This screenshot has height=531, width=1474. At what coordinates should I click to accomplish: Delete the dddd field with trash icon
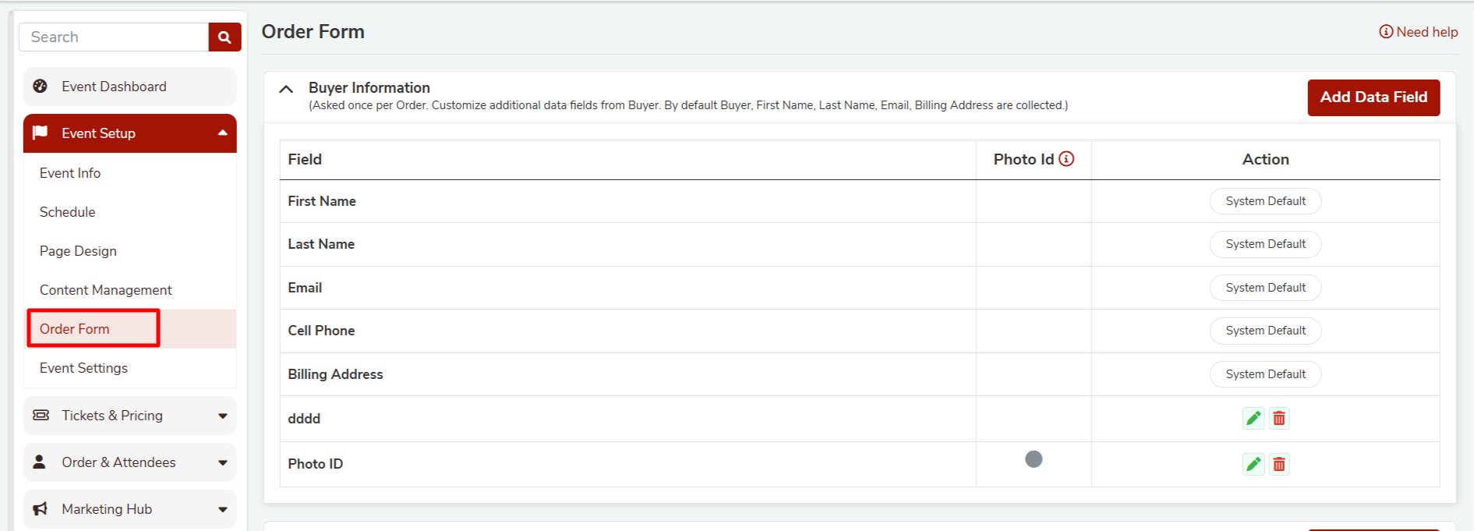point(1279,419)
